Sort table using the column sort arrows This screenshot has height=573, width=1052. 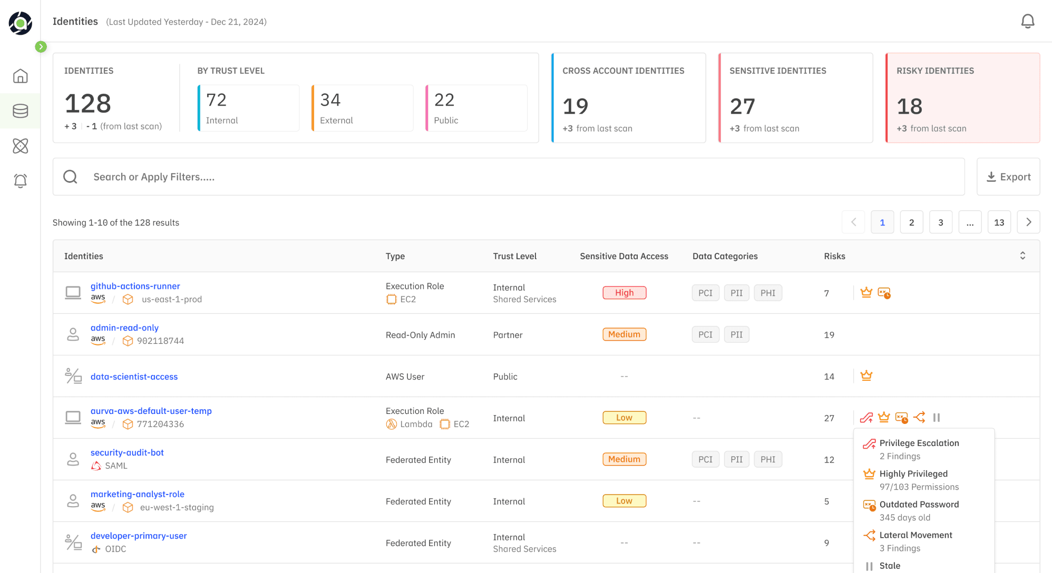[x=1022, y=256]
